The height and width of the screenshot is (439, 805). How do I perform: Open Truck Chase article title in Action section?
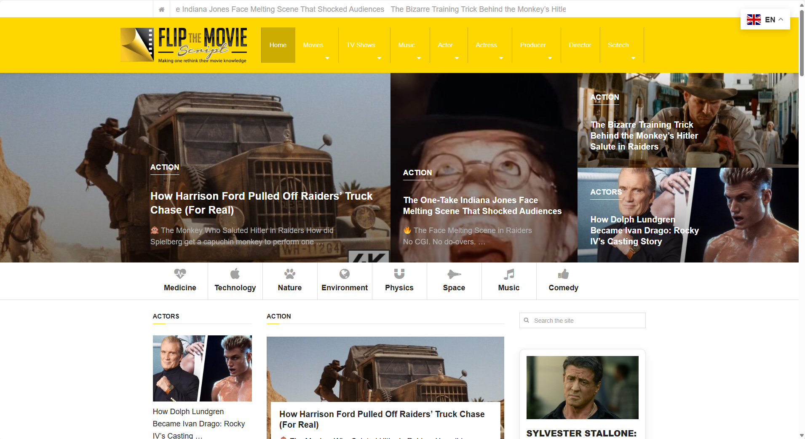click(382, 419)
